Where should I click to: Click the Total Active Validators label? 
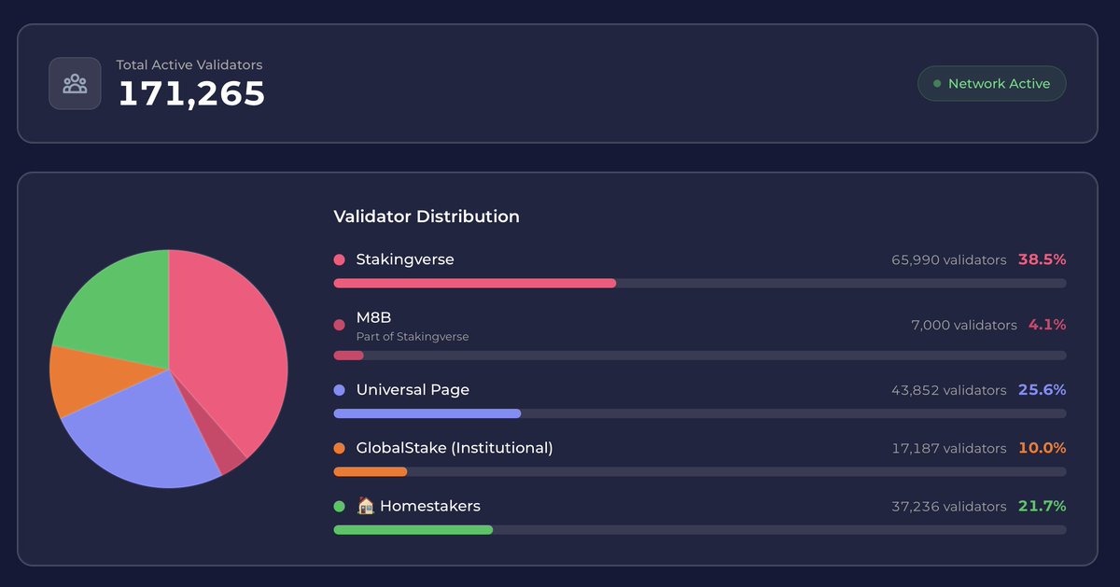point(189,65)
